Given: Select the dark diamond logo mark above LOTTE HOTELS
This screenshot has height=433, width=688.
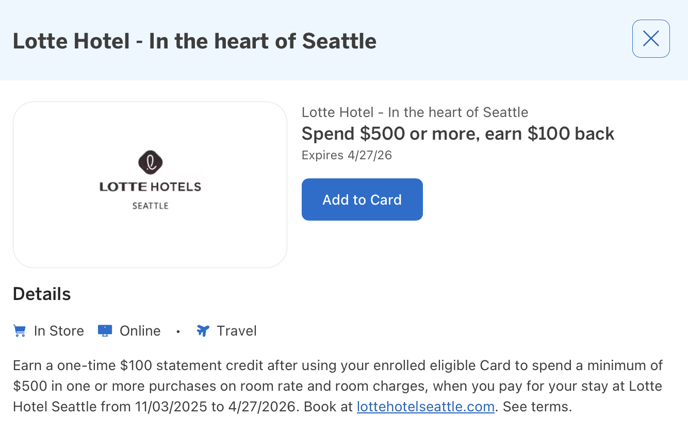Looking at the screenshot, I should pos(150,163).
